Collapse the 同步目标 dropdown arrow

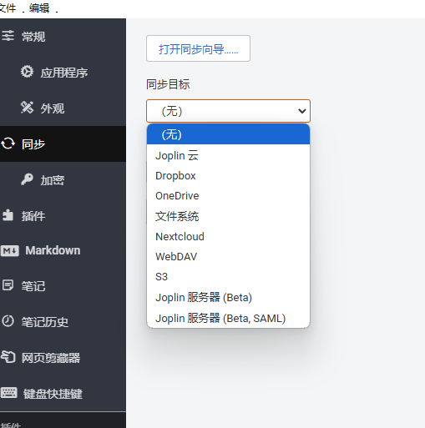[x=302, y=111]
